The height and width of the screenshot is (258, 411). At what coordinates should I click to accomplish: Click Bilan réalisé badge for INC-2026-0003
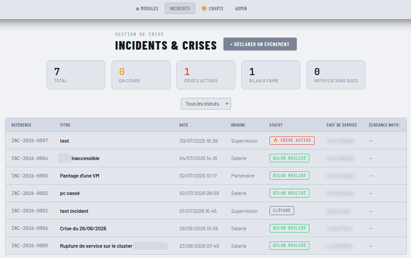tap(289, 176)
